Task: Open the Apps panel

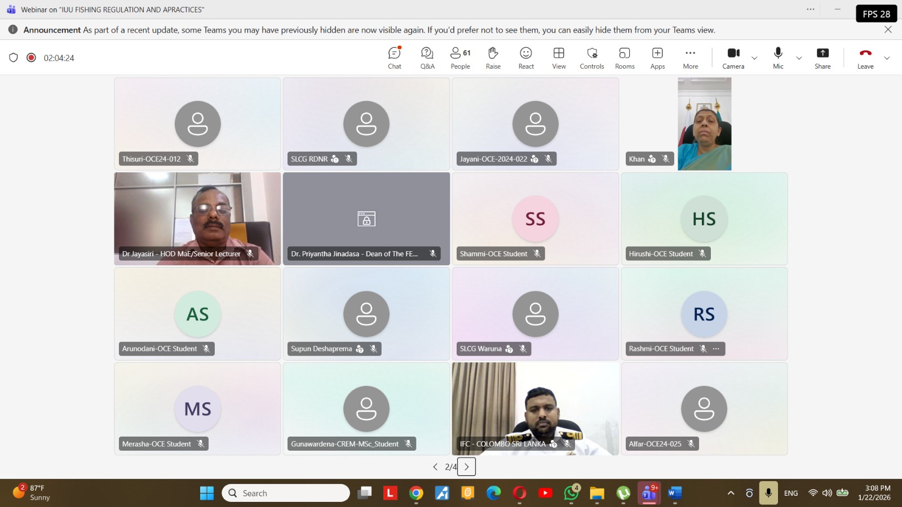Action: [x=657, y=56]
